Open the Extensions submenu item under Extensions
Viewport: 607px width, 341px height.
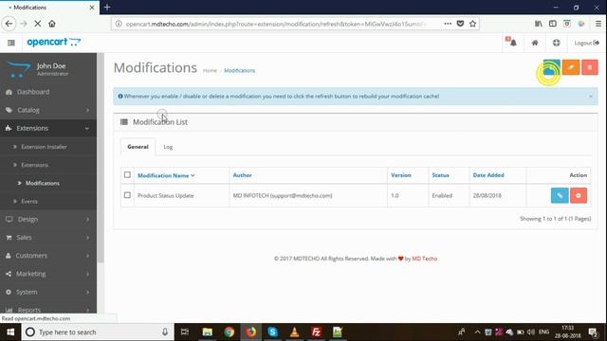[x=48, y=165]
